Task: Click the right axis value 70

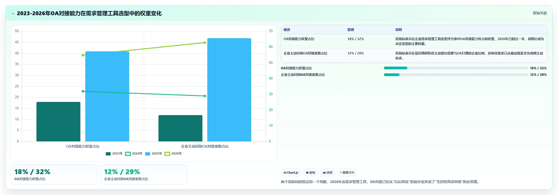Action: pos(271,31)
